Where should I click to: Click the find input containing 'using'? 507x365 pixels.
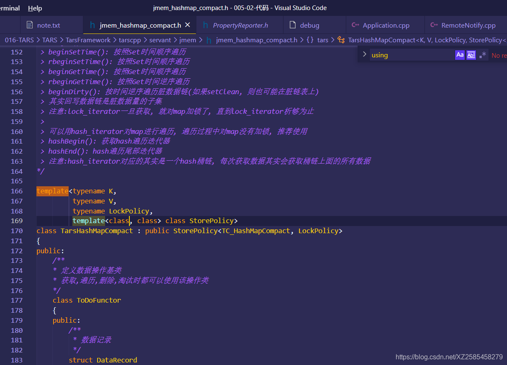click(412, 55)
